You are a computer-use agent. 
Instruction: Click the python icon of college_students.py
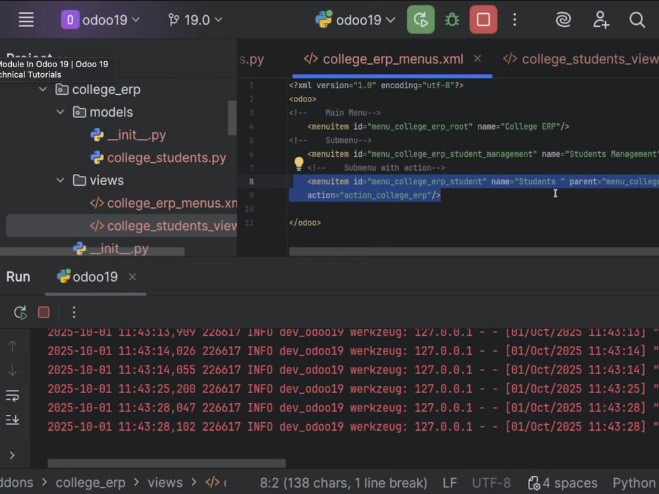[x=97, y=157]
